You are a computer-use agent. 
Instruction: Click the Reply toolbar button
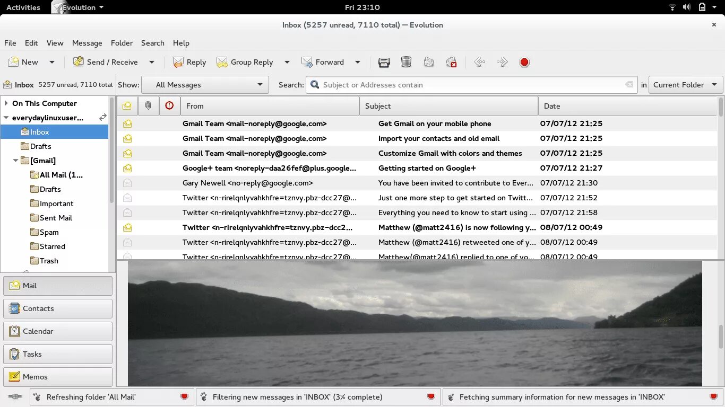(189, 62)
